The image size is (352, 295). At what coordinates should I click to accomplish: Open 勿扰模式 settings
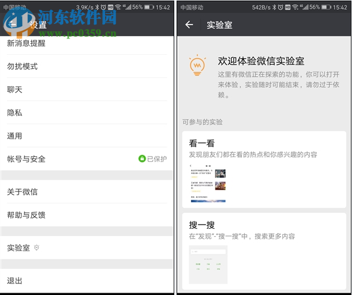point(87,66)
